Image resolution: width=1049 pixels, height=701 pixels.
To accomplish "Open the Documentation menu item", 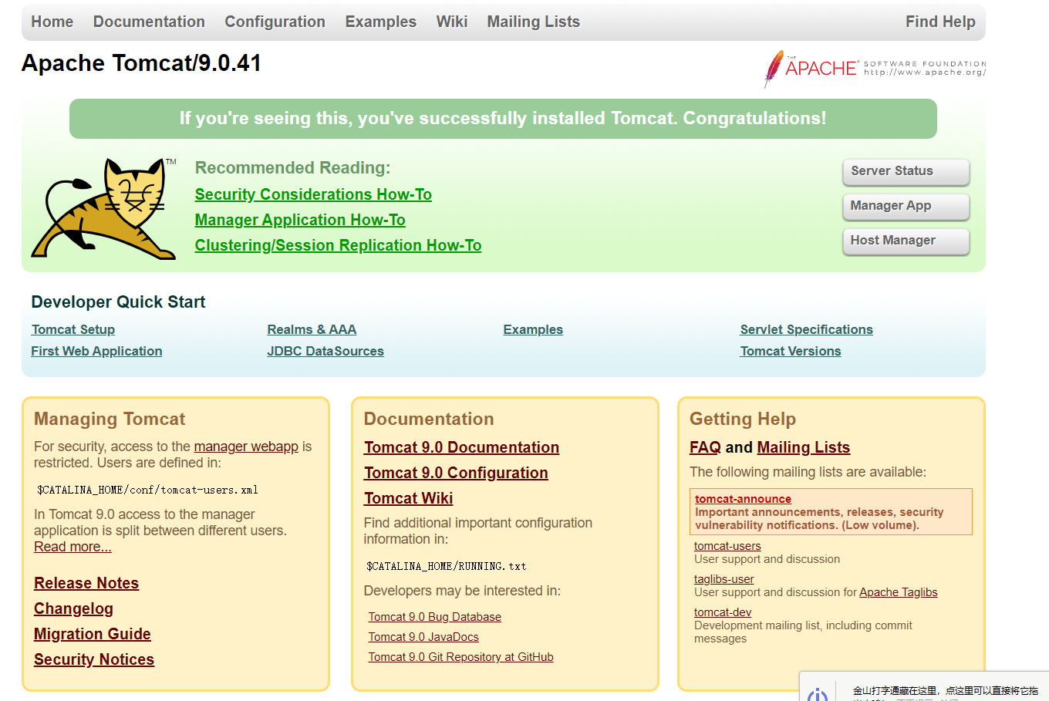I will 149,22.
